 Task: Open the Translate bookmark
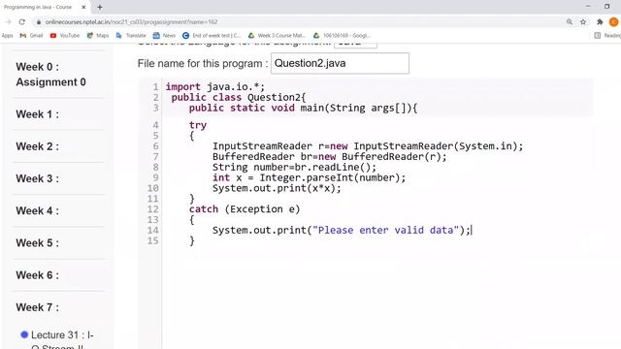point(131,36)
